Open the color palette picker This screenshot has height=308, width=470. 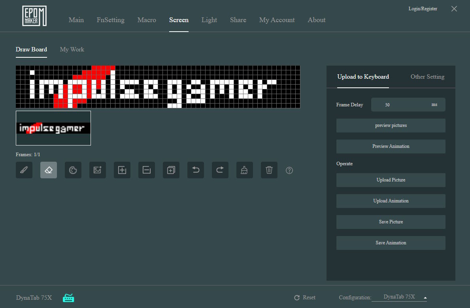tap(73, 170)
